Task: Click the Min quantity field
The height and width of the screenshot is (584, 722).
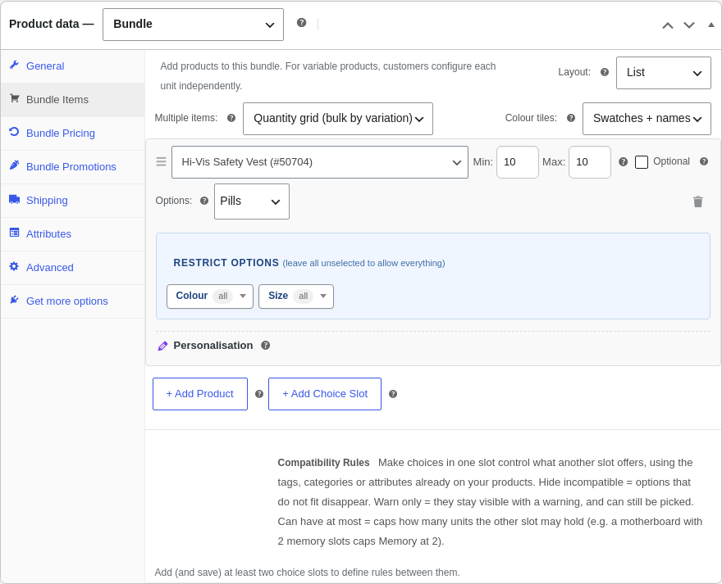Action: (518, 162)
